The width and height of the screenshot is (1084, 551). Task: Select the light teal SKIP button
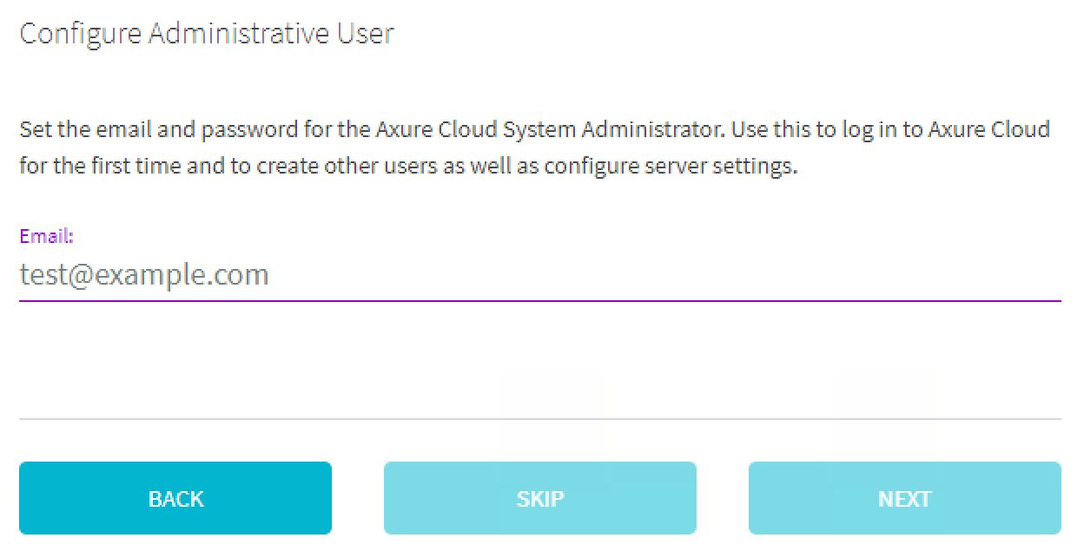[x=539, y=498]
